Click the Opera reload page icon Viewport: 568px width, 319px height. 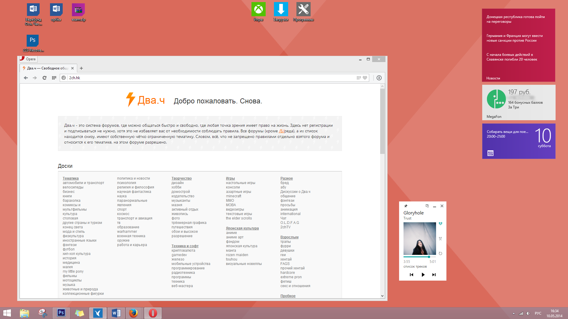pos(44,78)
